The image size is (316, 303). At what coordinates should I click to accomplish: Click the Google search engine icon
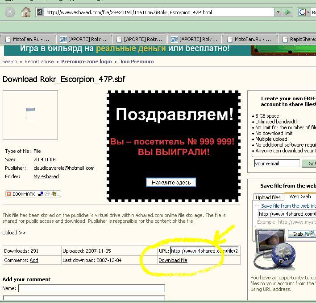302,12
